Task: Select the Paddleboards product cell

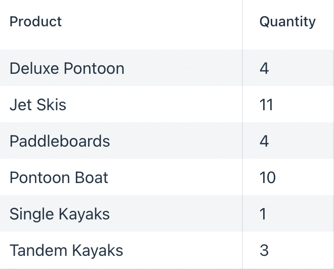Action: 121,141
